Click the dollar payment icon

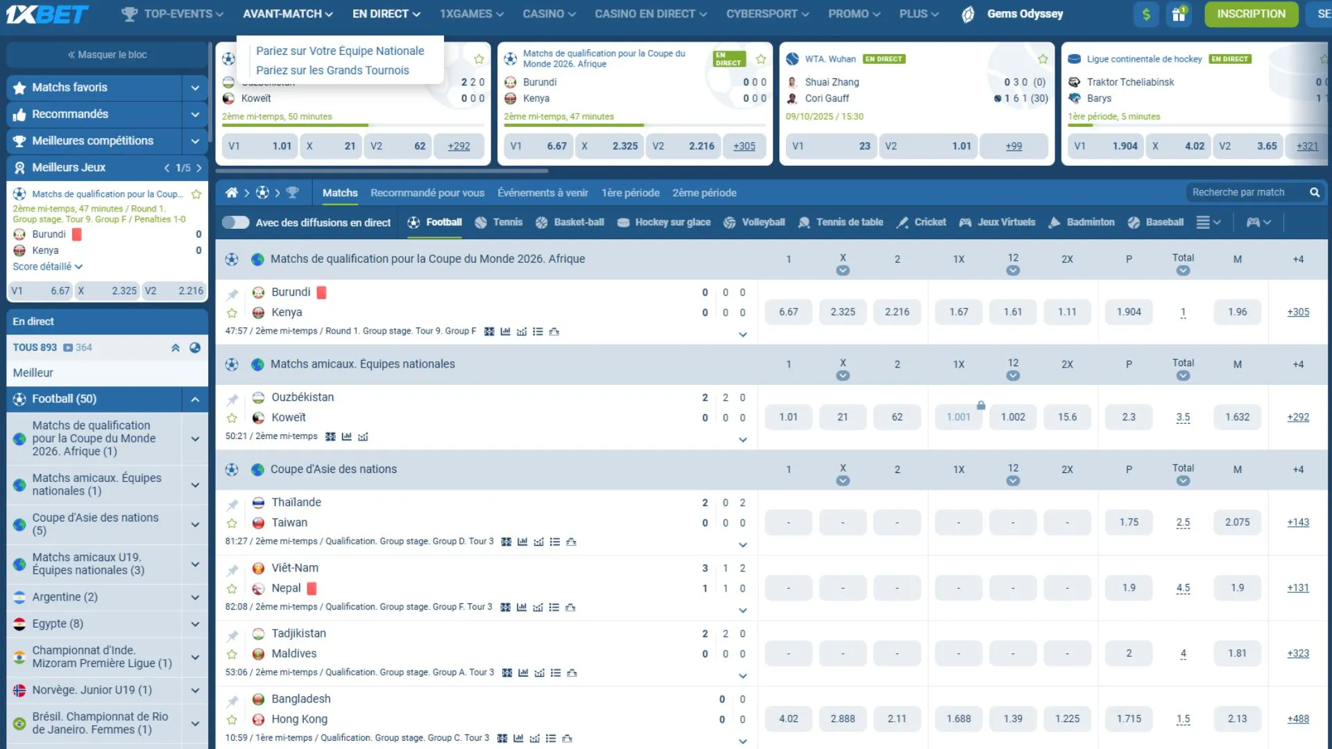[x=1146, y=14]
